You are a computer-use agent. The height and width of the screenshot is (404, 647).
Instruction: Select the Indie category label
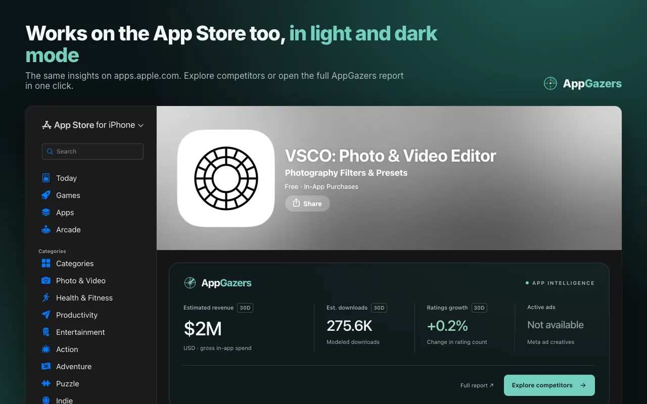click(x=64, y=400)
